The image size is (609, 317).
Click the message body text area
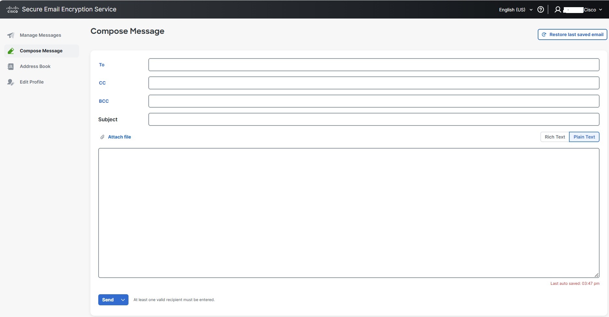click(x=348, y=211)
